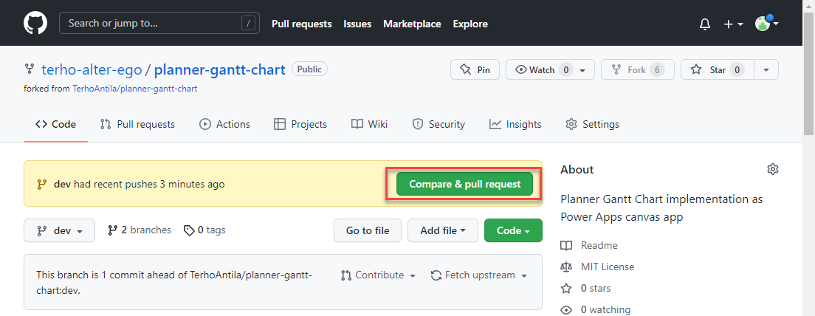Switch to the Pull requests tab
Screen dimensions: 815x316
(137, 124)
